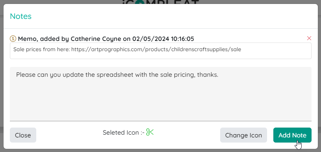Viewport: 321px width, 152px height.
Task: Close the Notes dialog
Action: click(x=23, y=135)
